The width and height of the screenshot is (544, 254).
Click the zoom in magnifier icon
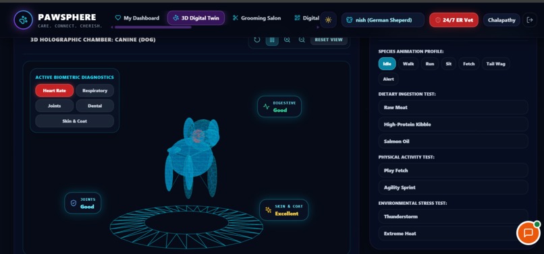tap(287, 40)
